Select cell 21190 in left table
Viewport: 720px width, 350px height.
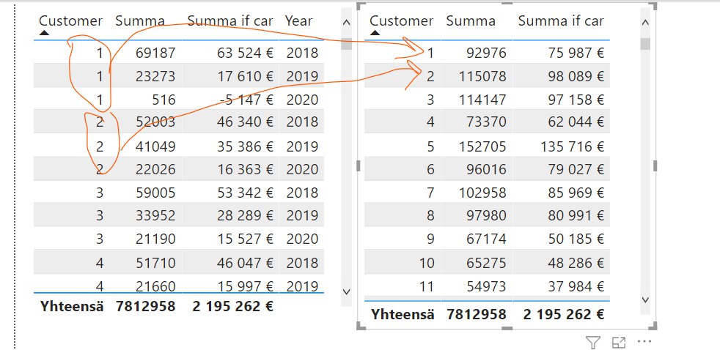pos(155,239)
